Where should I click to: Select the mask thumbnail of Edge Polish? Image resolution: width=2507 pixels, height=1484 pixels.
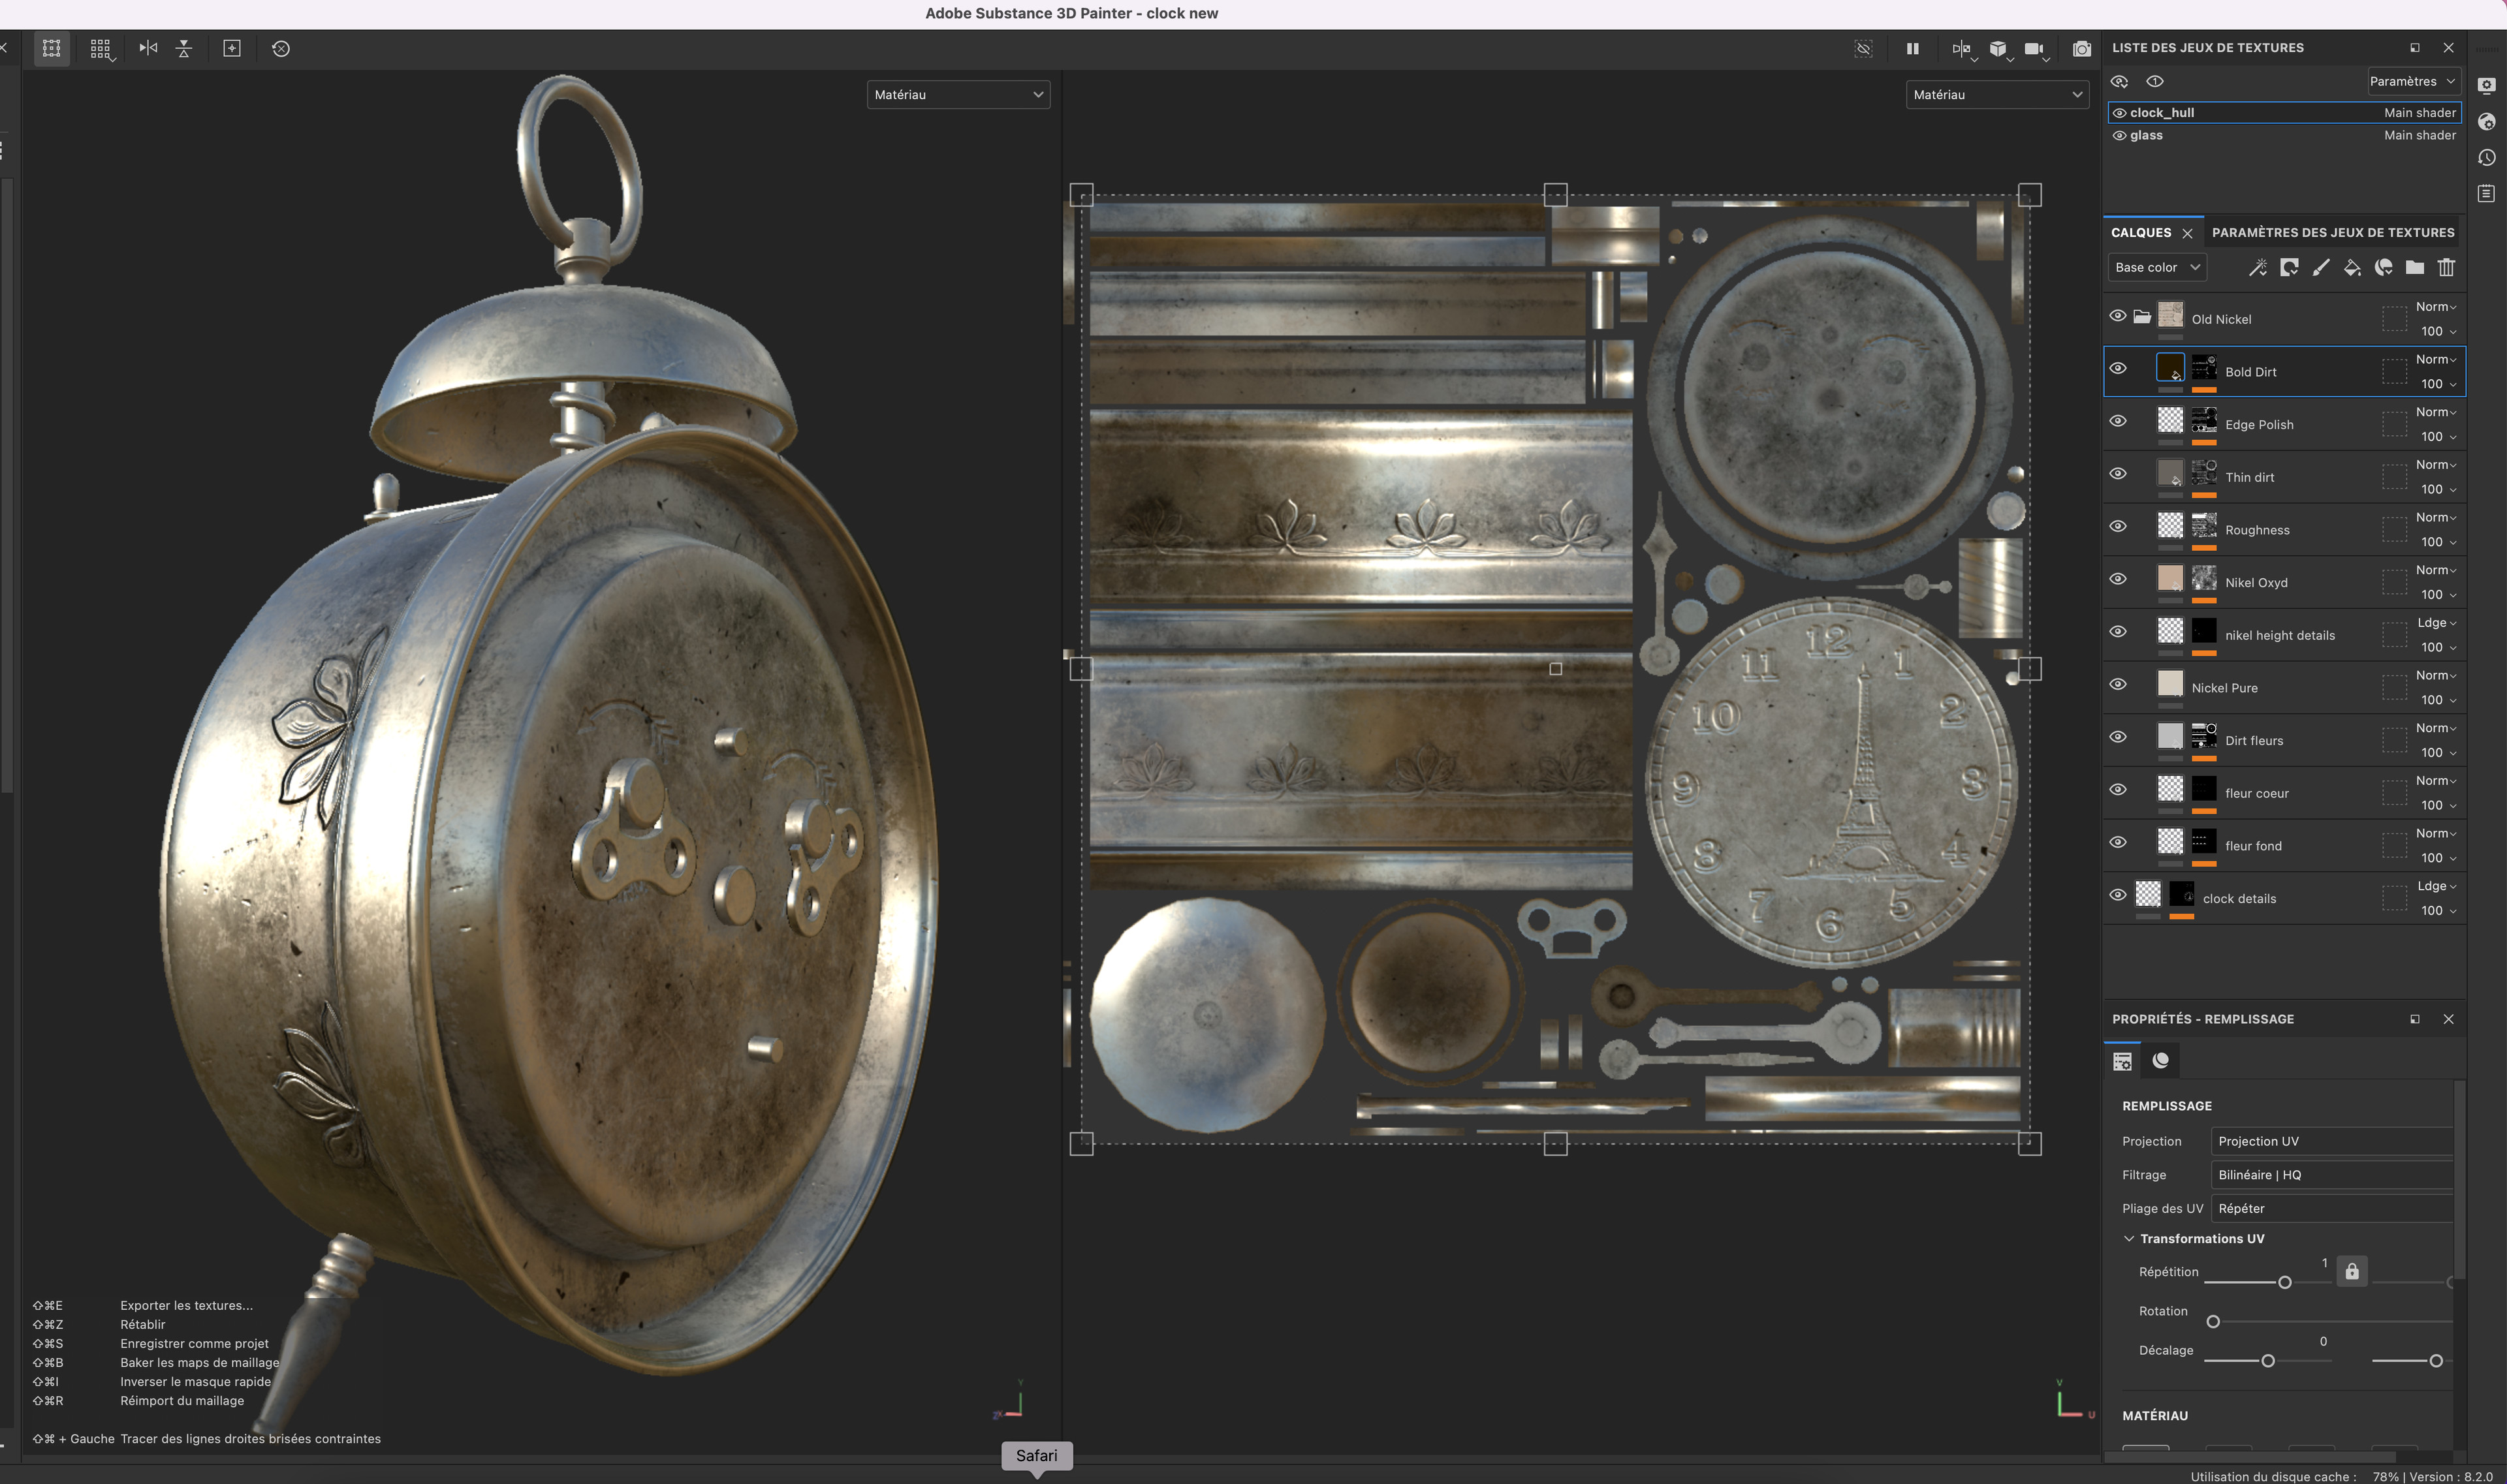[2204, 419]
